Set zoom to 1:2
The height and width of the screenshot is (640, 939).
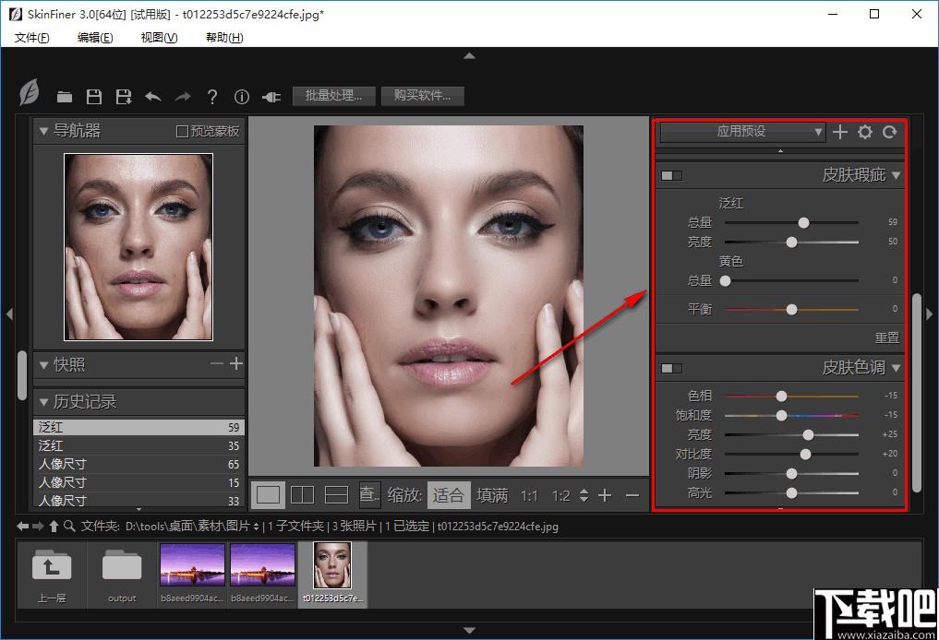[x=561, y=496]
